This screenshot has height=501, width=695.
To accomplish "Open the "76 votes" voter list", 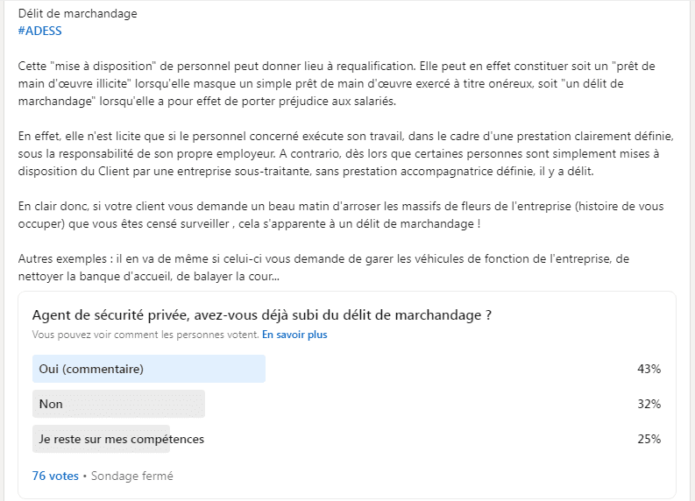I will point(55,476).
